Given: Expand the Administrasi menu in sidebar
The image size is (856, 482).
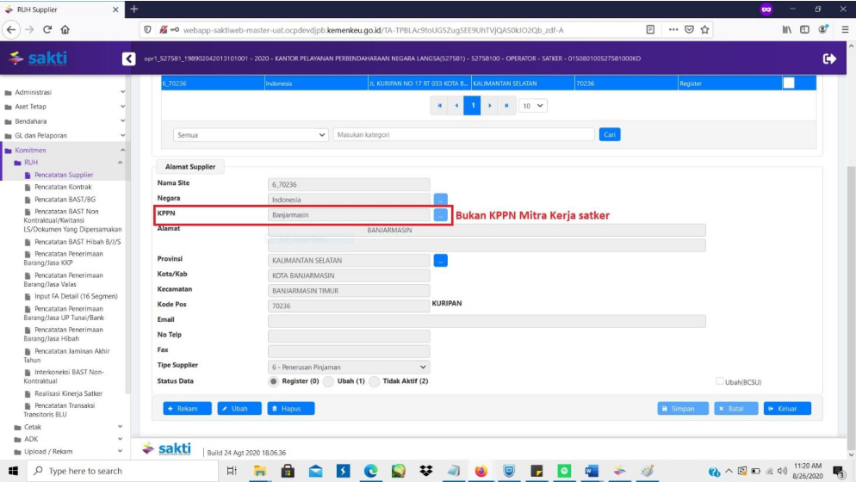Looking at the screenshot, I should pos(65,93).
